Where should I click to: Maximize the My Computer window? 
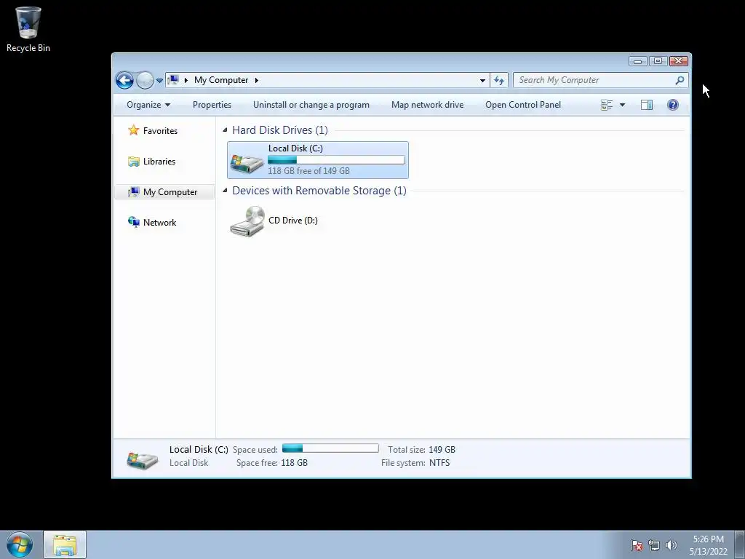[x=658, y=61]
